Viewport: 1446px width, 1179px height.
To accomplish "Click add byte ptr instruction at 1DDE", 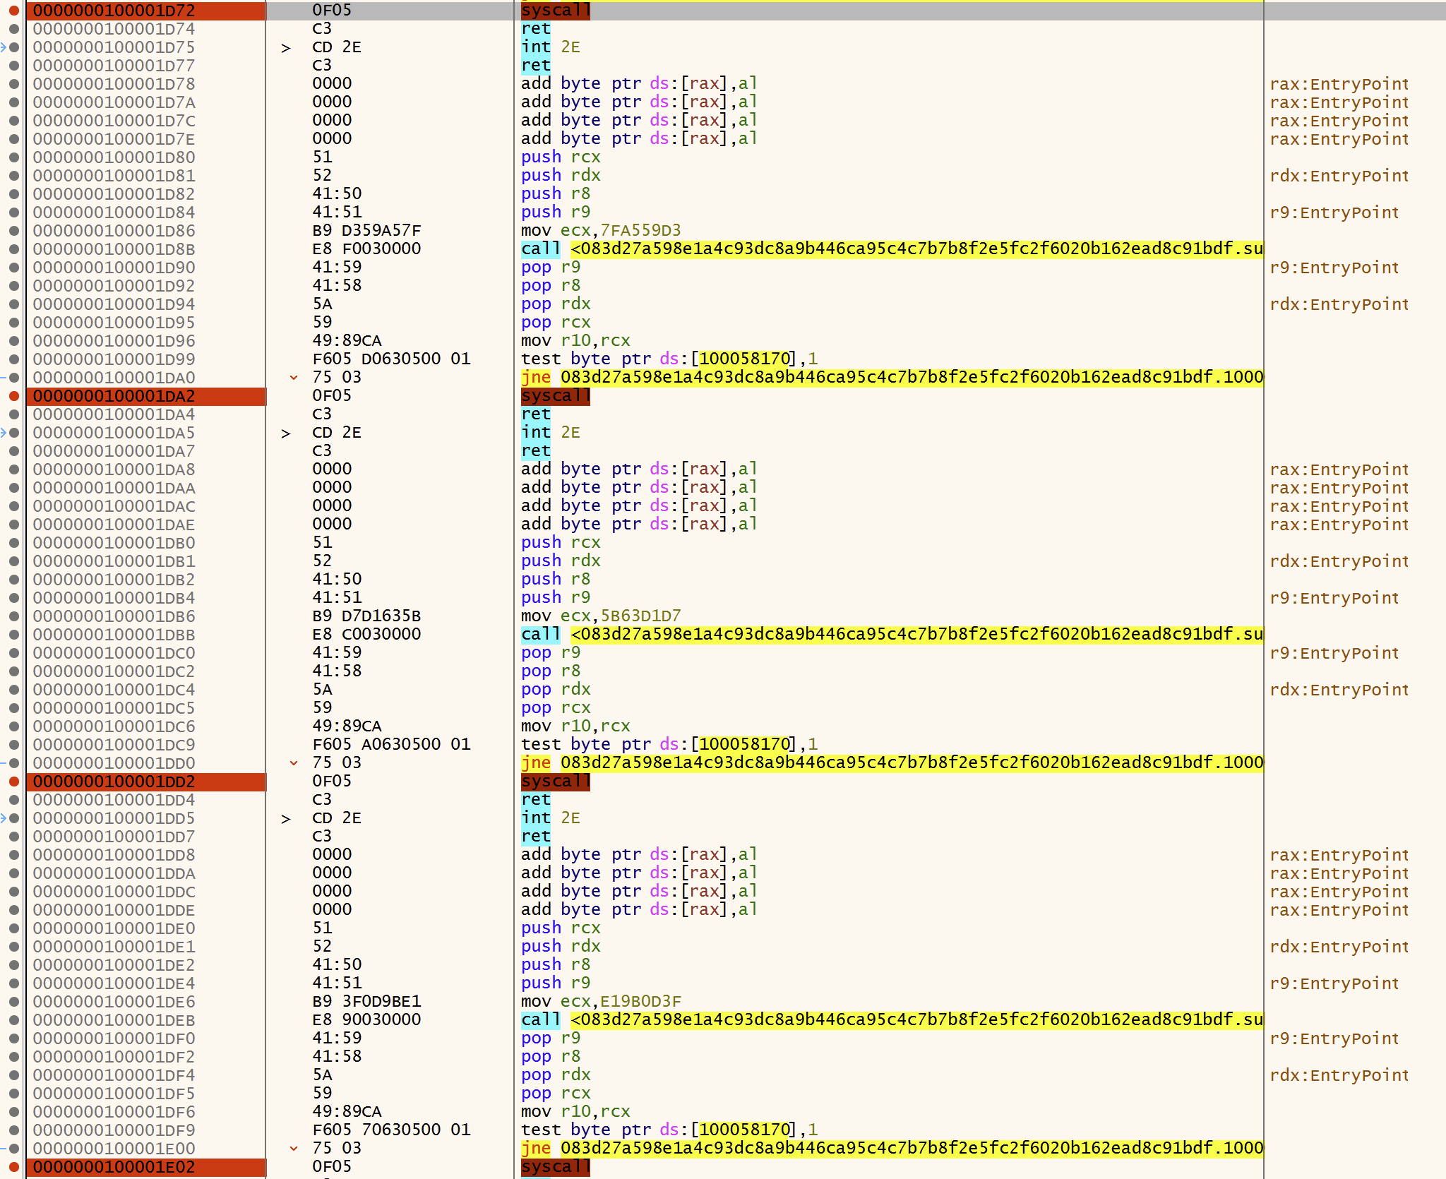I will tap(639, 910).
